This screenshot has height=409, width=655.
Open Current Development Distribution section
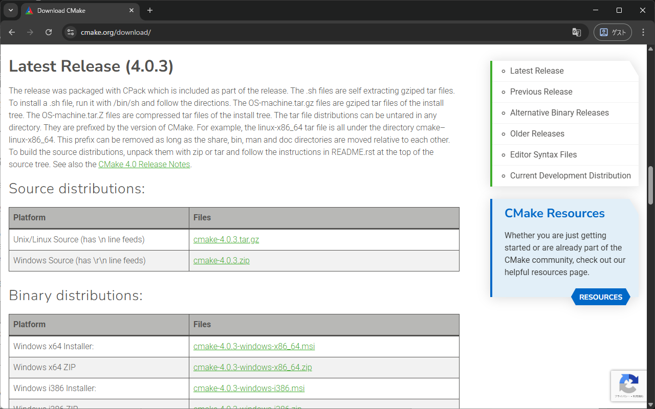(570, 175)
